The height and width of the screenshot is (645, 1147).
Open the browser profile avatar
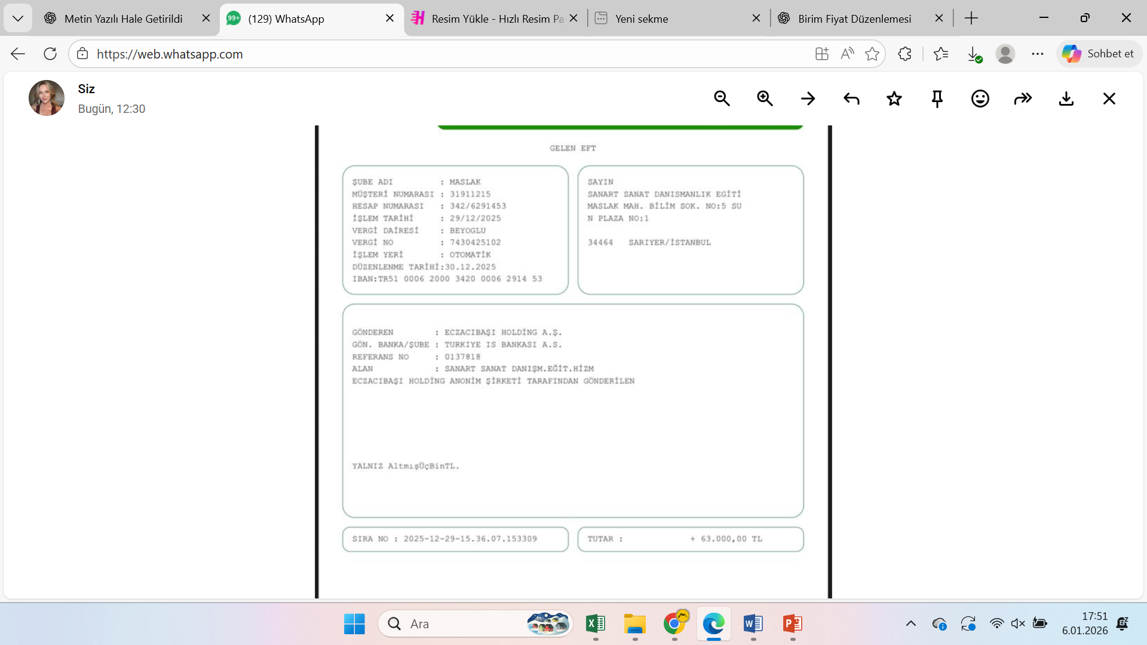click(1005, 54)
